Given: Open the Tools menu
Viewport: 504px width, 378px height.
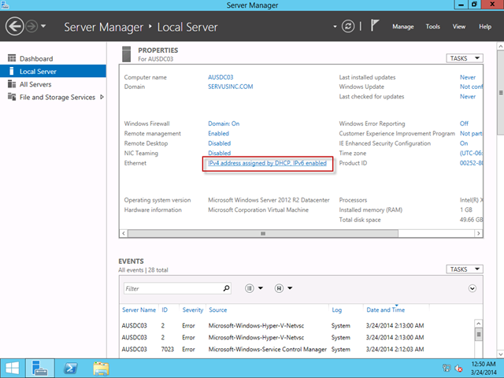Looking at the screenshot, I should coord(432,27).
